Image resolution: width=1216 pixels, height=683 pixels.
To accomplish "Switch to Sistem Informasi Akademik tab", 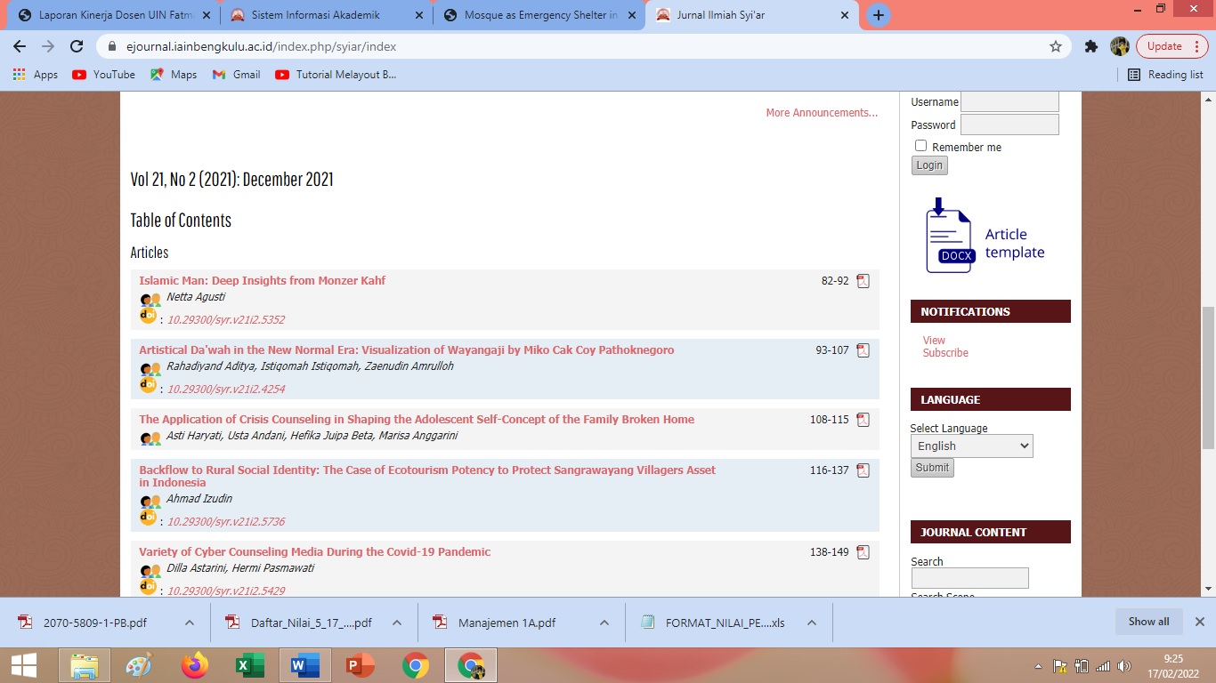I will point(315,15).
